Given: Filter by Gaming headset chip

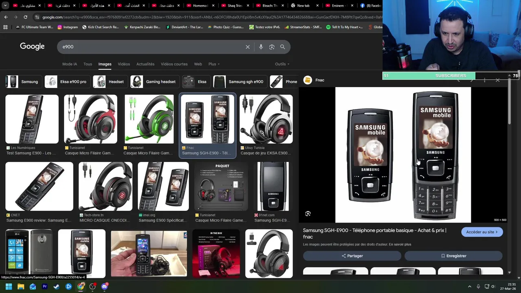Looking at the screenshot, I should [155, 82].
